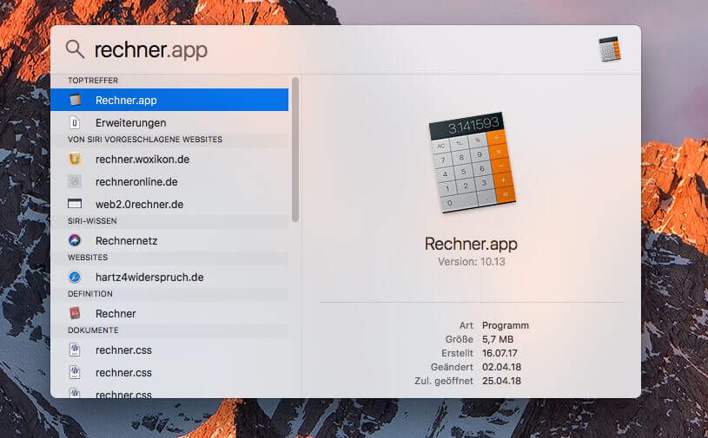Image resolution: width=708 pixels, height=438 pixels.
Task: Click the DEFINITION section header
Action: (x=90, y=294)
